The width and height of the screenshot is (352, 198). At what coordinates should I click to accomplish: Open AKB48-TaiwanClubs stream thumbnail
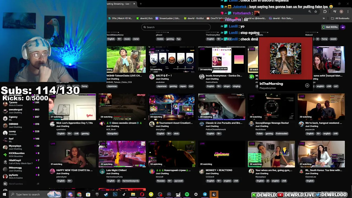click(x=126, y=59)
